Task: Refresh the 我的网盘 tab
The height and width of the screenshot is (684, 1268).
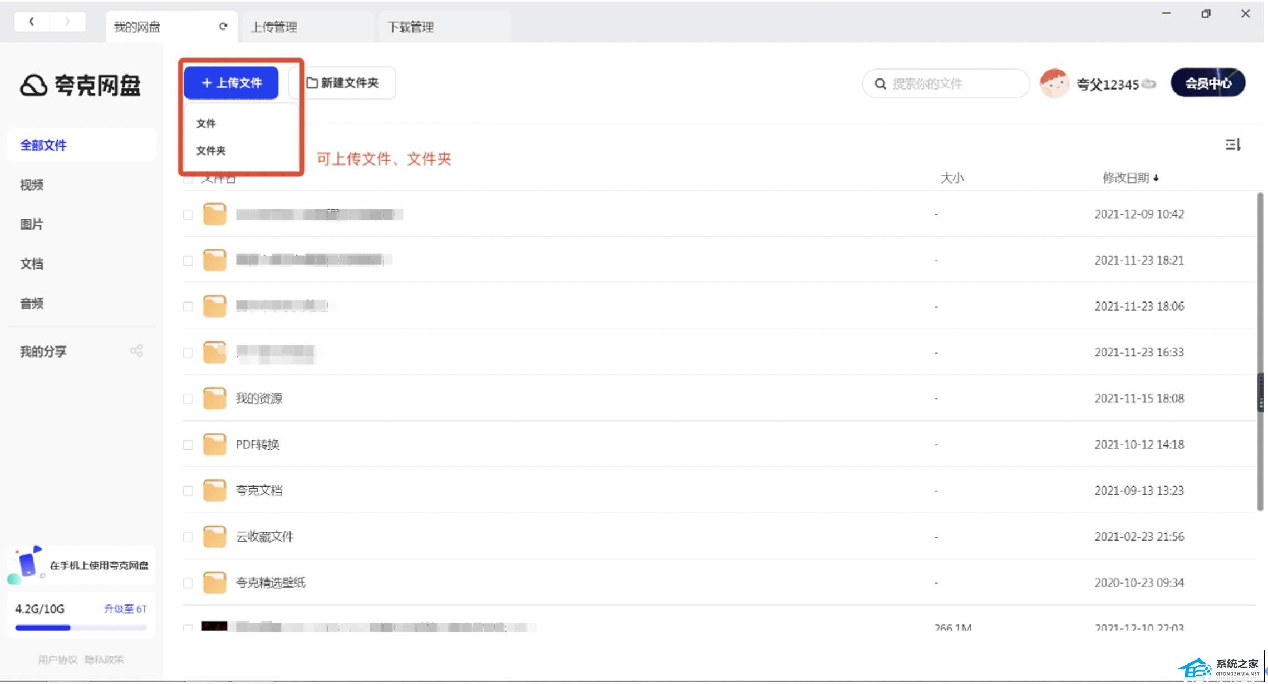Action: click(223, 26)
